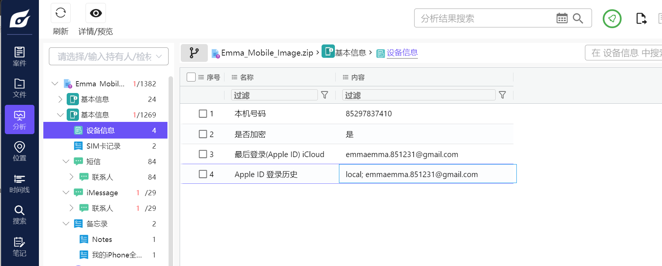Click the export document icon
Viewport: 662px width, 266px height.
(641, 19)
